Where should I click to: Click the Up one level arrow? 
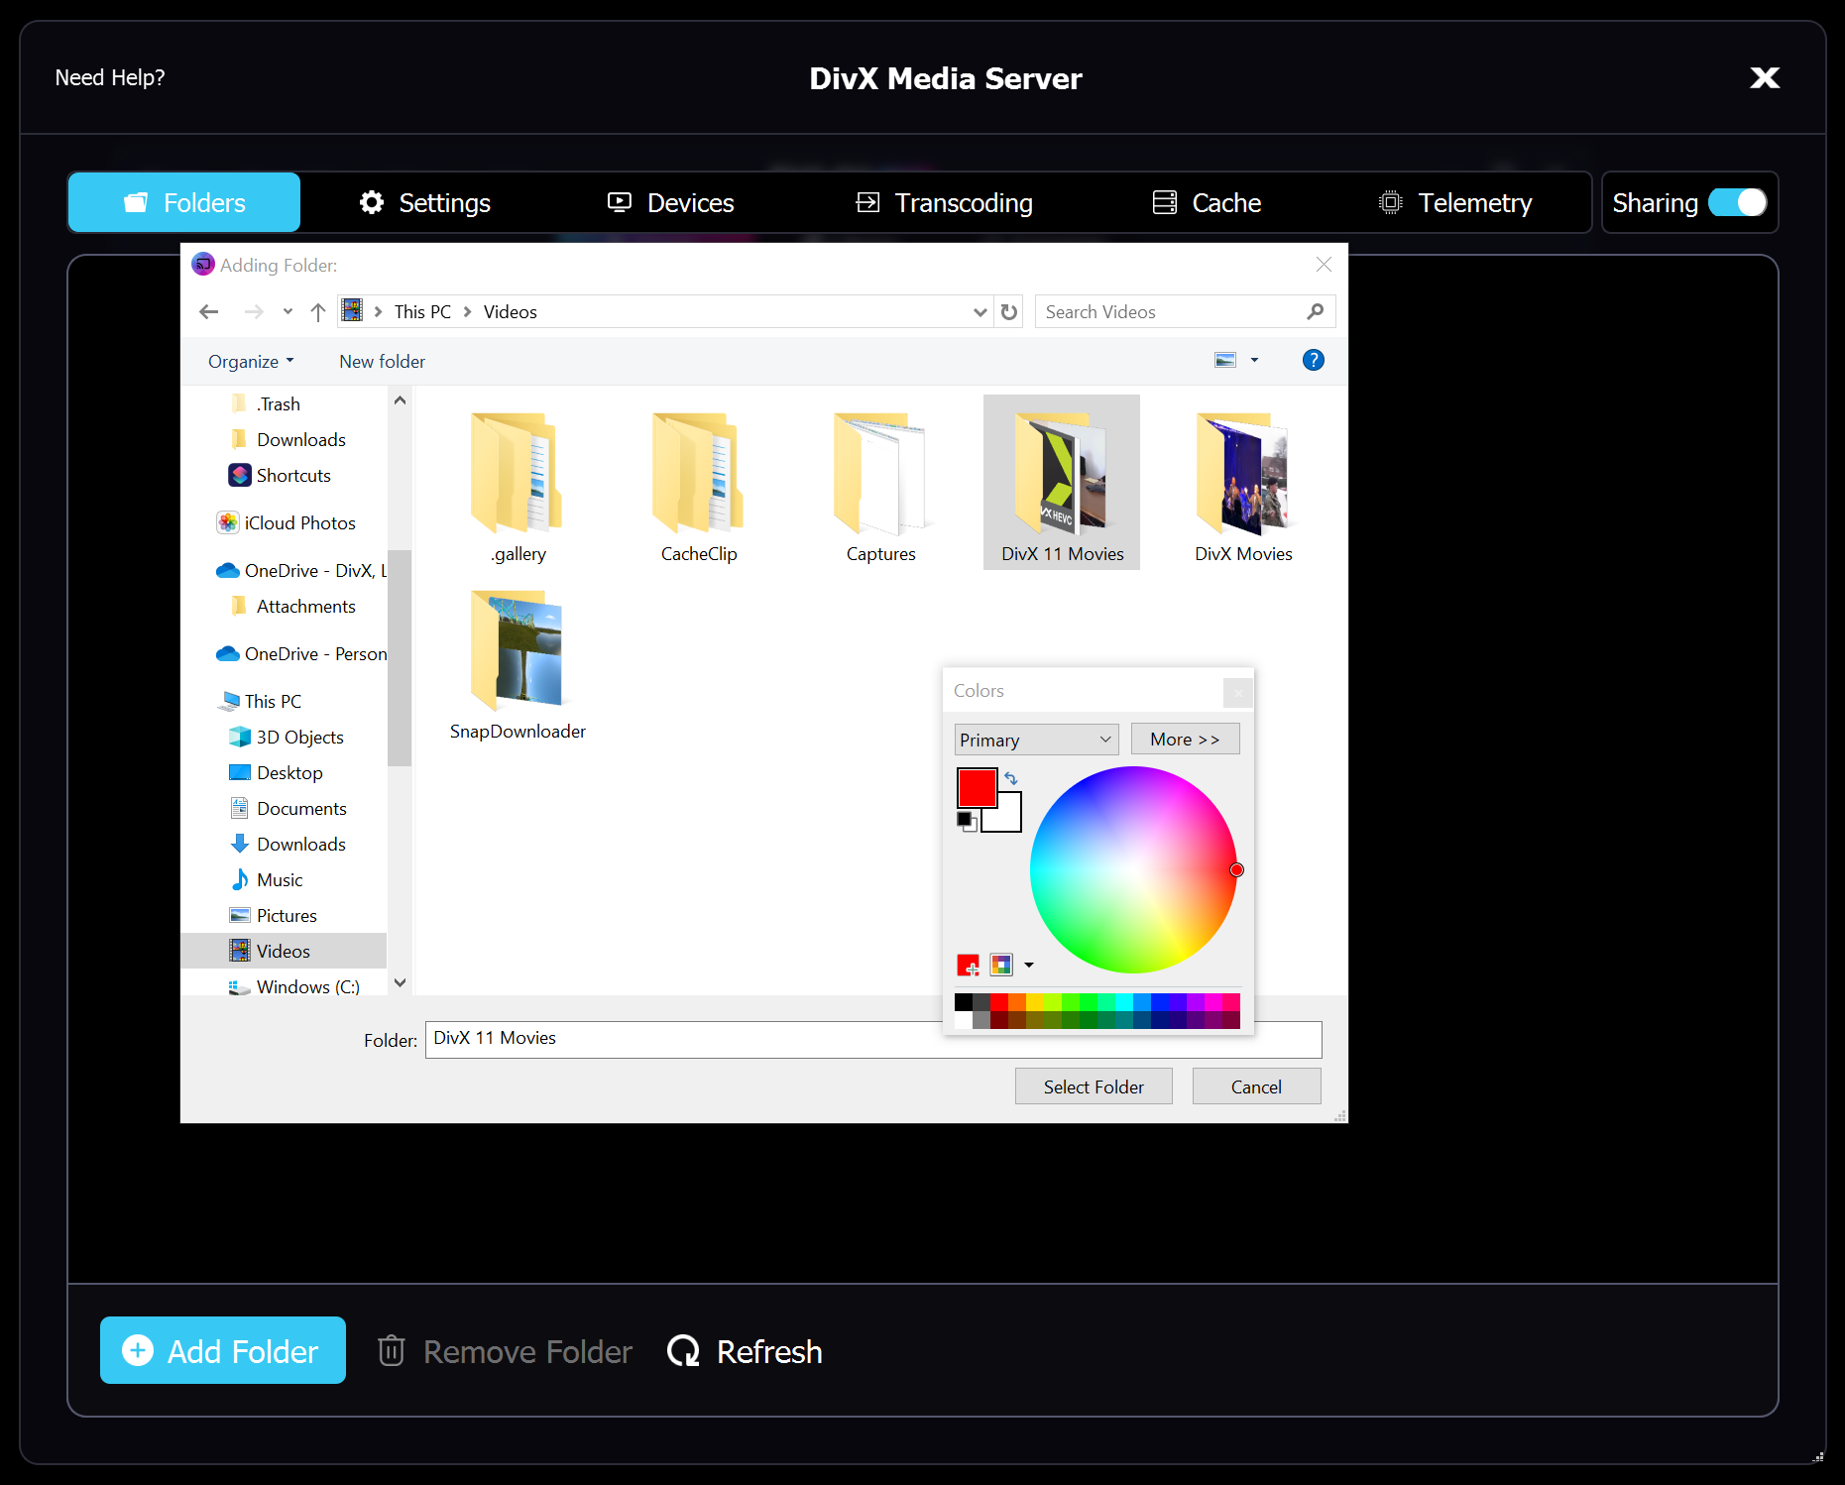[318, 311]
